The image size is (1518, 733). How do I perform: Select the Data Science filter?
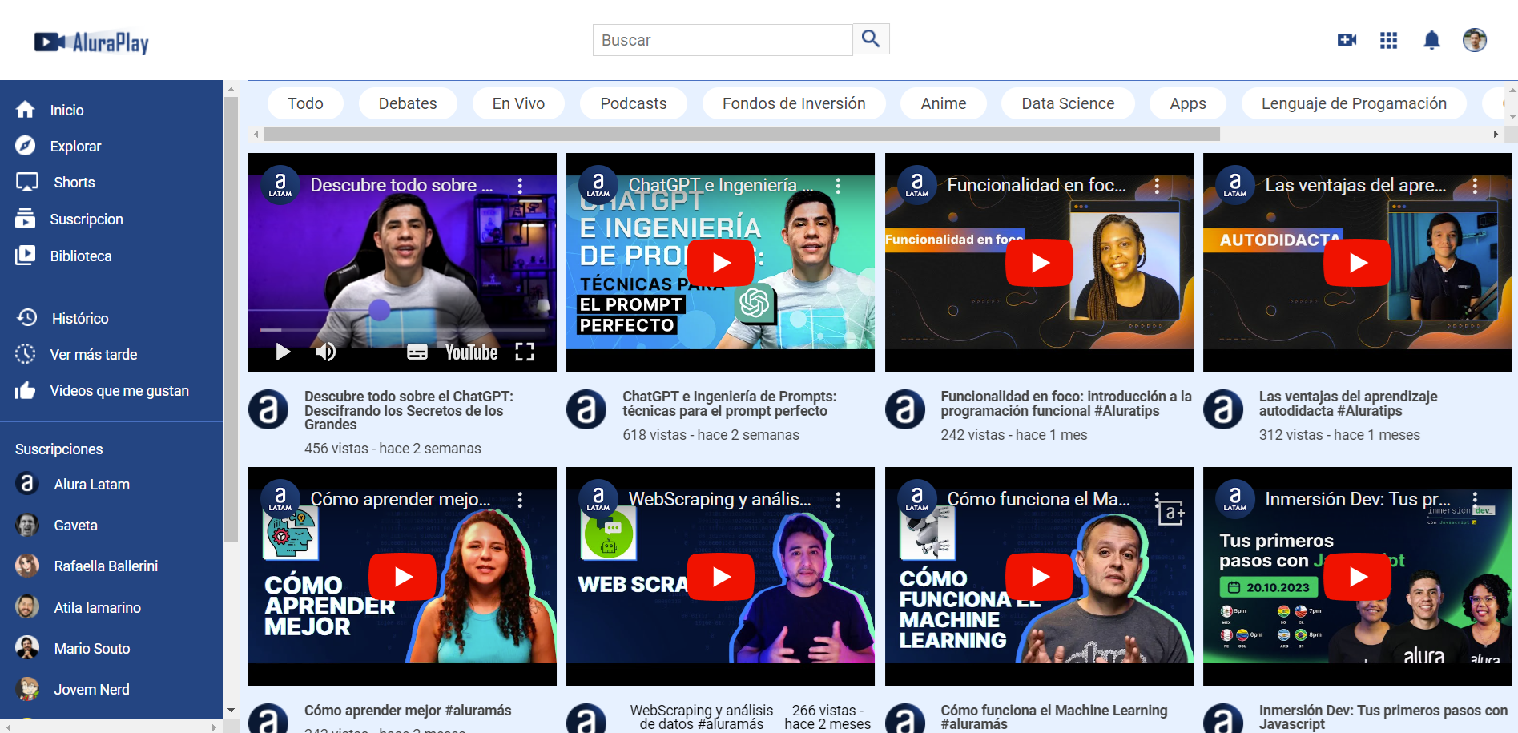click(1068, 103)
